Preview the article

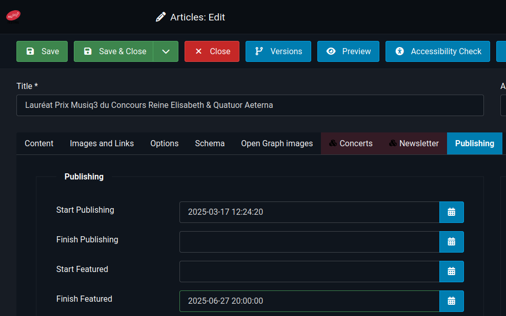[x=348, y=51]
